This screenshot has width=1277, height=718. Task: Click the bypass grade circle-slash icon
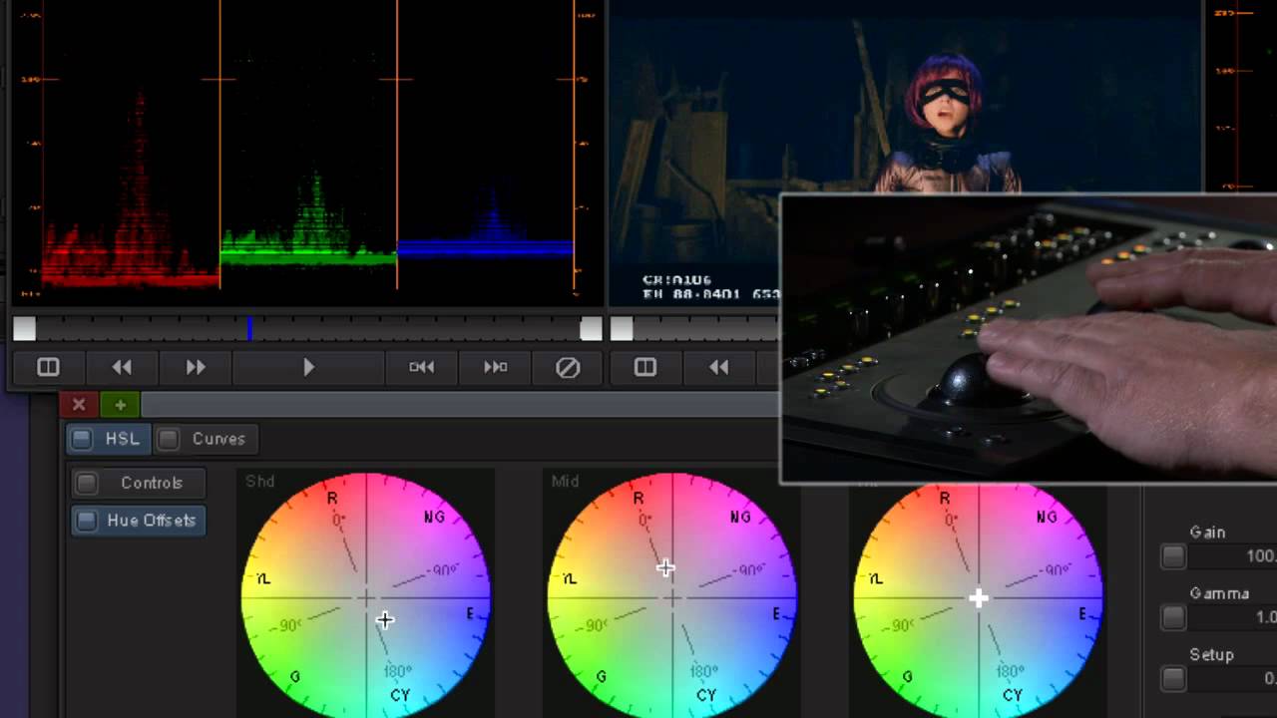[x=568, y=367]
